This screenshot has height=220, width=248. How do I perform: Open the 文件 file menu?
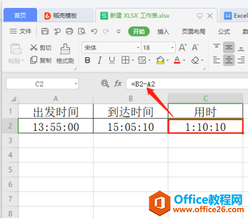[x=21, y=32]
